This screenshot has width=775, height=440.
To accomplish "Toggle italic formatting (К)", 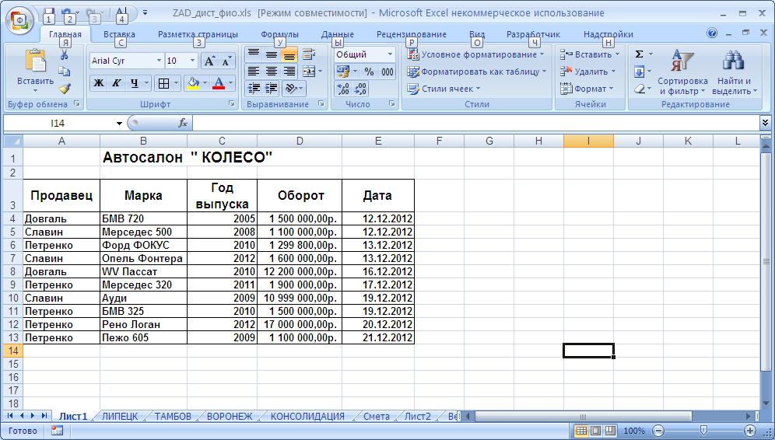I will [x=116, y=83].
